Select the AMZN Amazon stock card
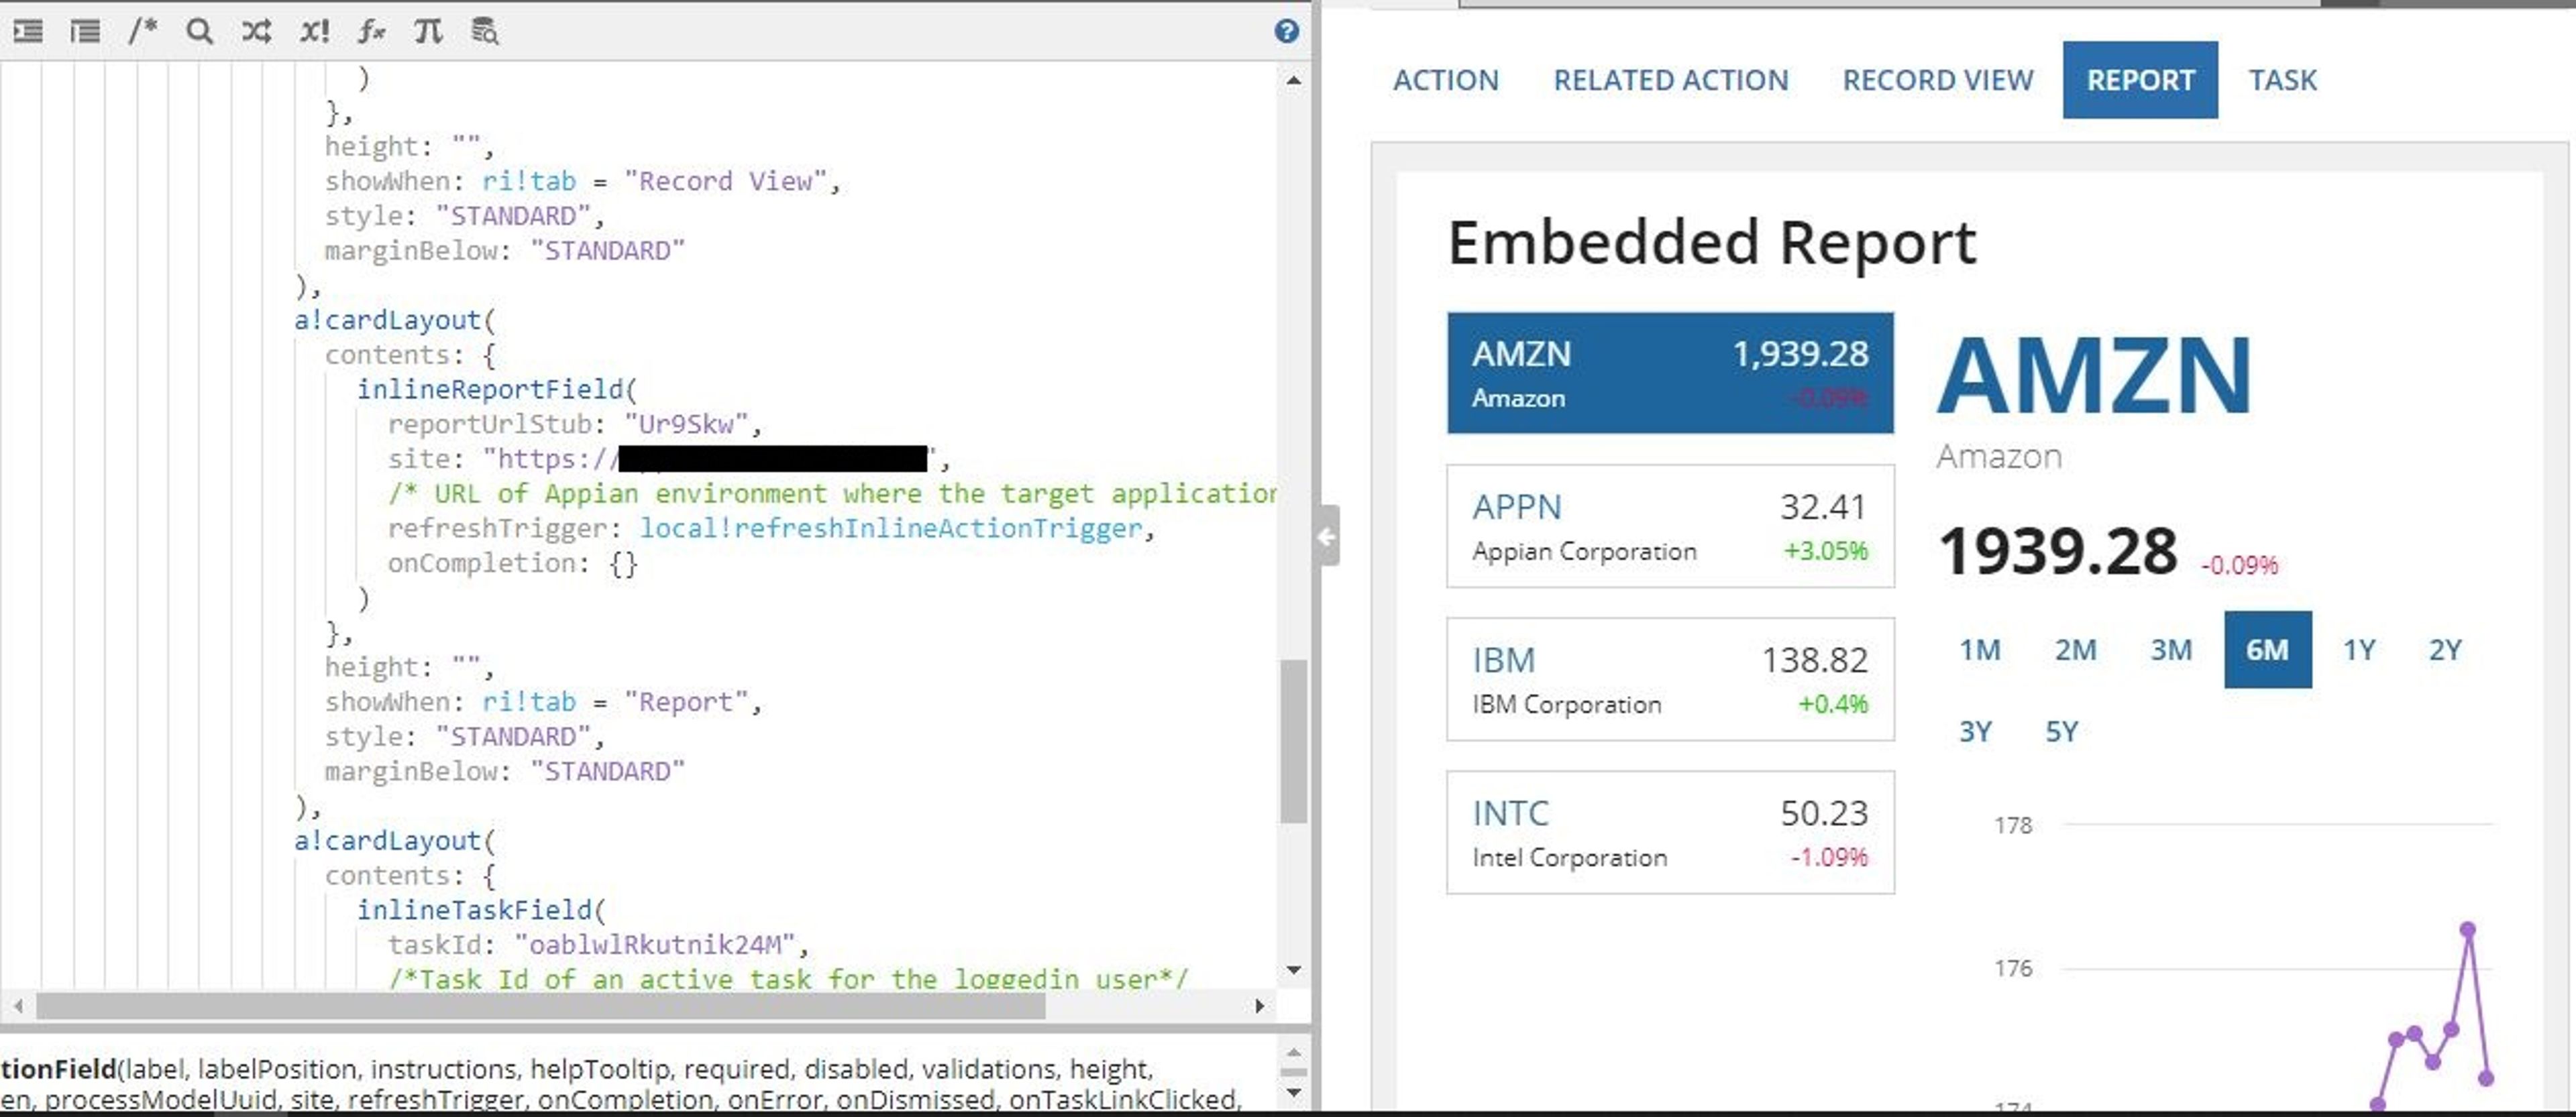The image size is (2576, 1117). 1670,373
